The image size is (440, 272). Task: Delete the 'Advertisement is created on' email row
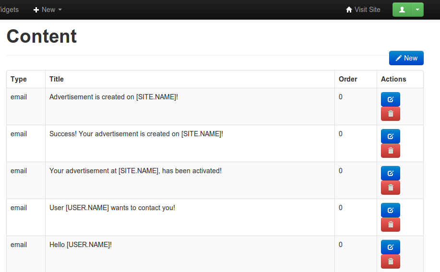(x=390, y=114)
